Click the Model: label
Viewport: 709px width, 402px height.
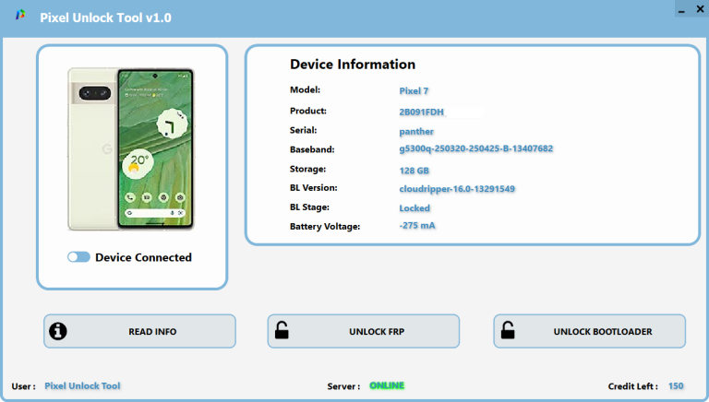tap(306, 89)
